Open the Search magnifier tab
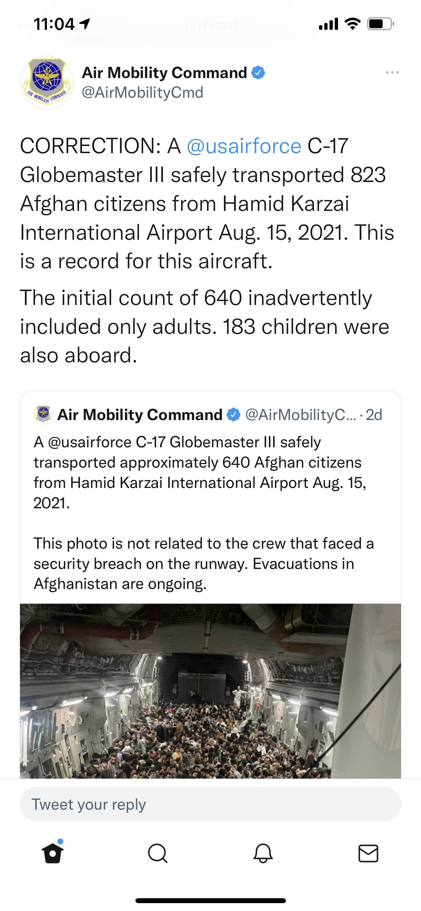Viewport: 421px width, 911px height. coord(158,853)
